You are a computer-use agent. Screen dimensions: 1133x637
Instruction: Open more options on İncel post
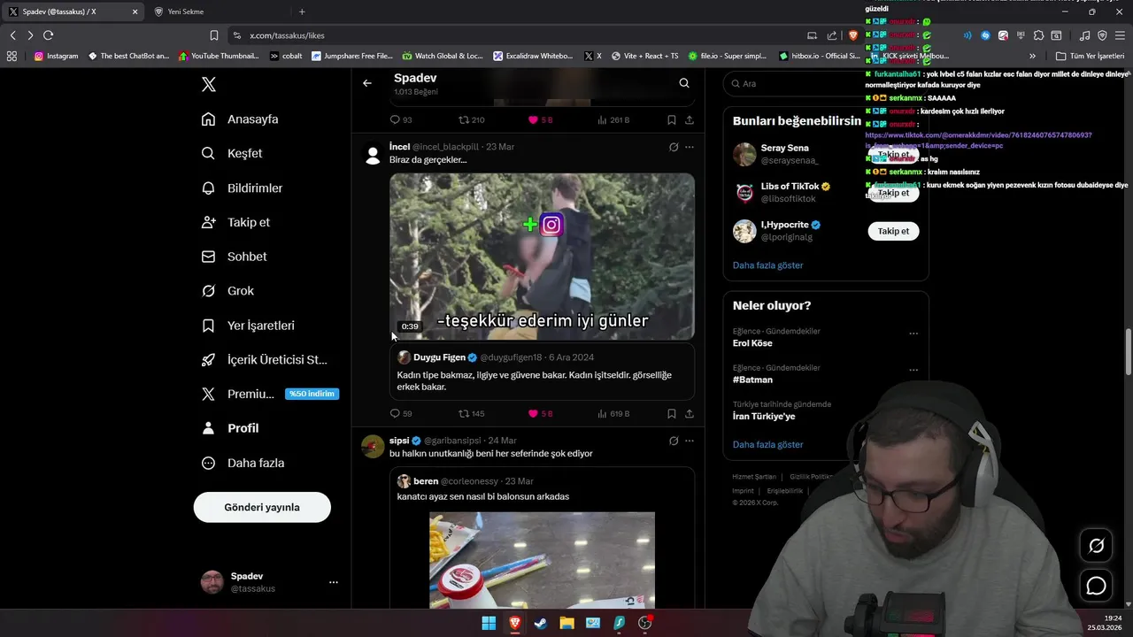coord(690,147)
